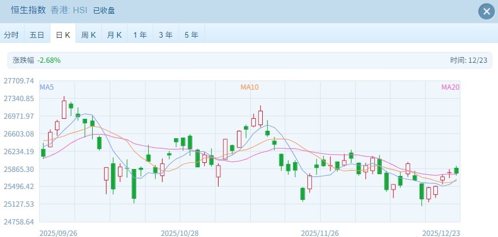Switch to the 5年 five-year view
498x237 pixels.
[191, 35]
